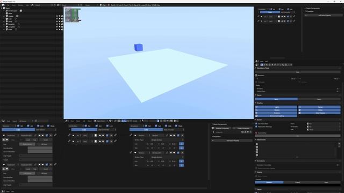Open the Help menu
344x193 pixels.
(x=27, y=5)
